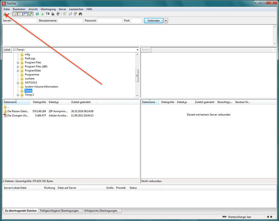Screen dimensions: 279x221
Task: Expand the ProgramData folder
Action: (x=18, y=71)
